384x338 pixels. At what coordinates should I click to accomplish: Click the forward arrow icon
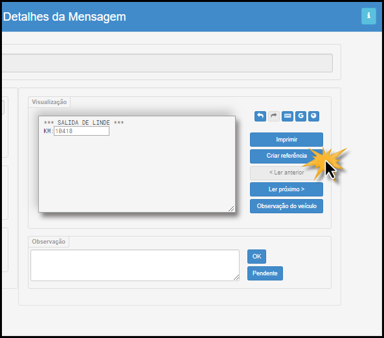tap(273, 116)
